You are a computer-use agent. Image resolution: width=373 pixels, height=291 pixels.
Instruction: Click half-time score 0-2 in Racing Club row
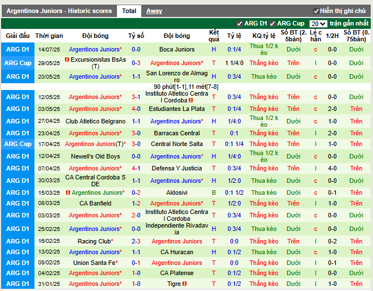[x=332, y=241]
